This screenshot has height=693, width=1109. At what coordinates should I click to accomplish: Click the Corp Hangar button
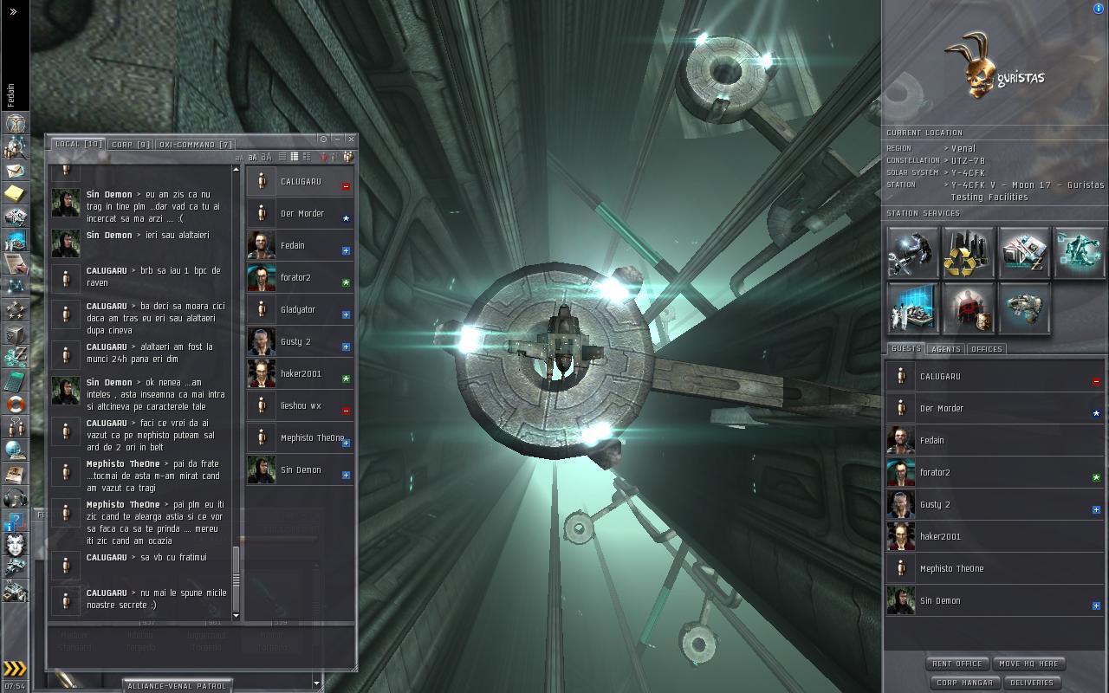964,683
